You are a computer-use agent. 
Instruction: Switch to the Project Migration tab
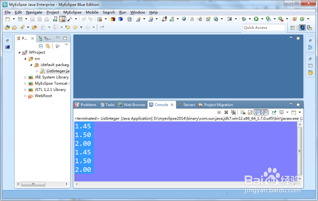tap(216, 105)
